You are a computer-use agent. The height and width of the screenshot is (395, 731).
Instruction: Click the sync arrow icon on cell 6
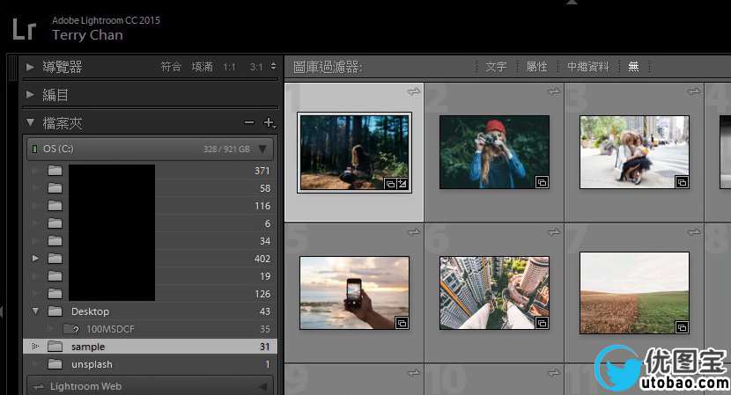(554, 232)
